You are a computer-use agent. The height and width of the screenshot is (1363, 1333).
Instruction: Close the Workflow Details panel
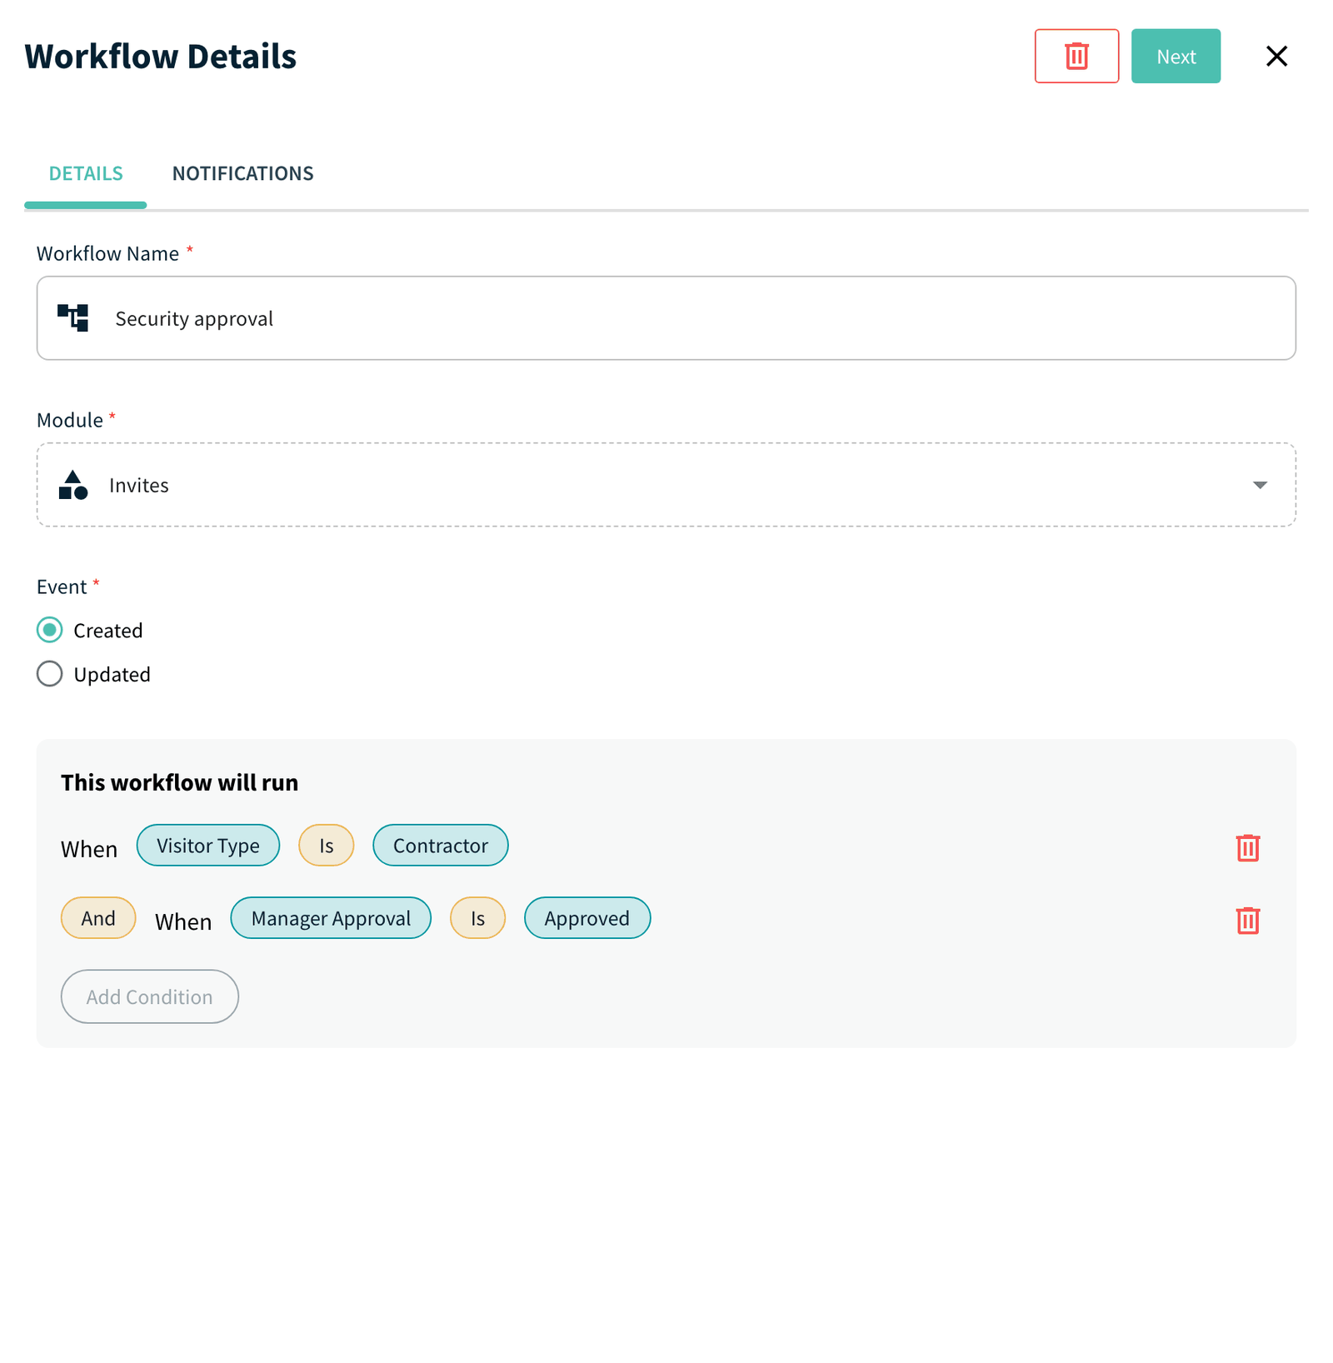coord(1276,56)
